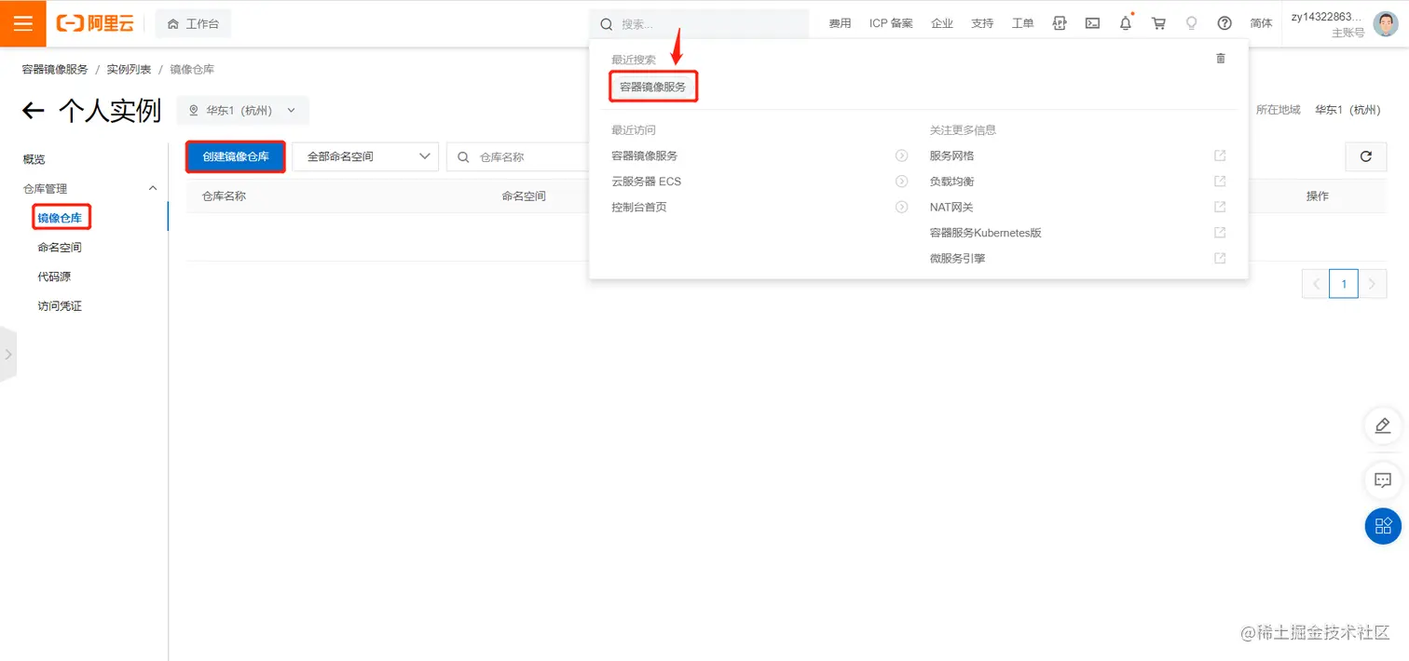The height and width of the screenshot is (661, 1409).
Task: Open the 工单 menu
Action: tap(1022, 23)
